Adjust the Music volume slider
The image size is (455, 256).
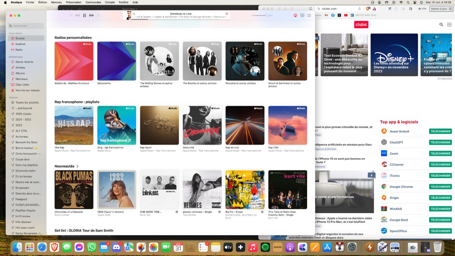pyautogui.click(x=262, y=16)
